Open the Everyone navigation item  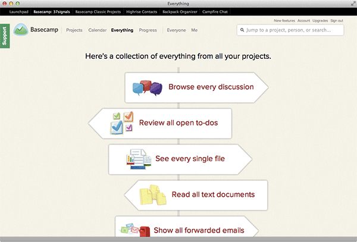(177, 30)
